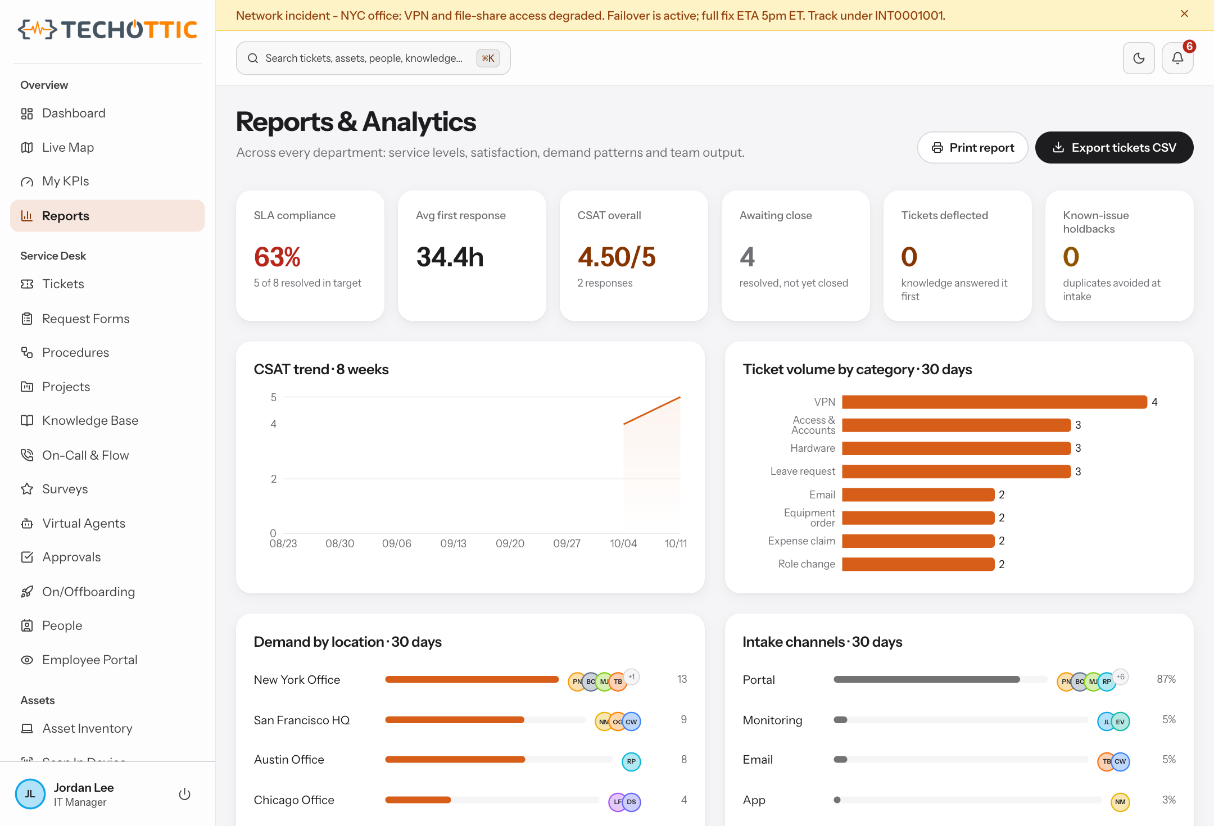Click the Approvals check-square icon
1214x826 pixels.
pos(27,557)
